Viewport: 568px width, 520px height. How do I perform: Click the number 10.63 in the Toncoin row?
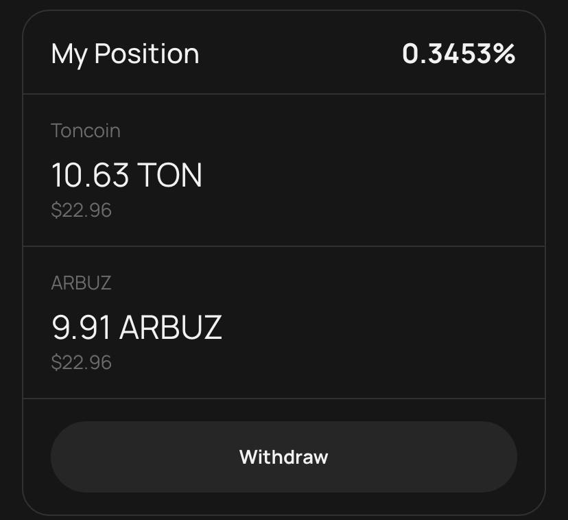(x=90, y=175)
